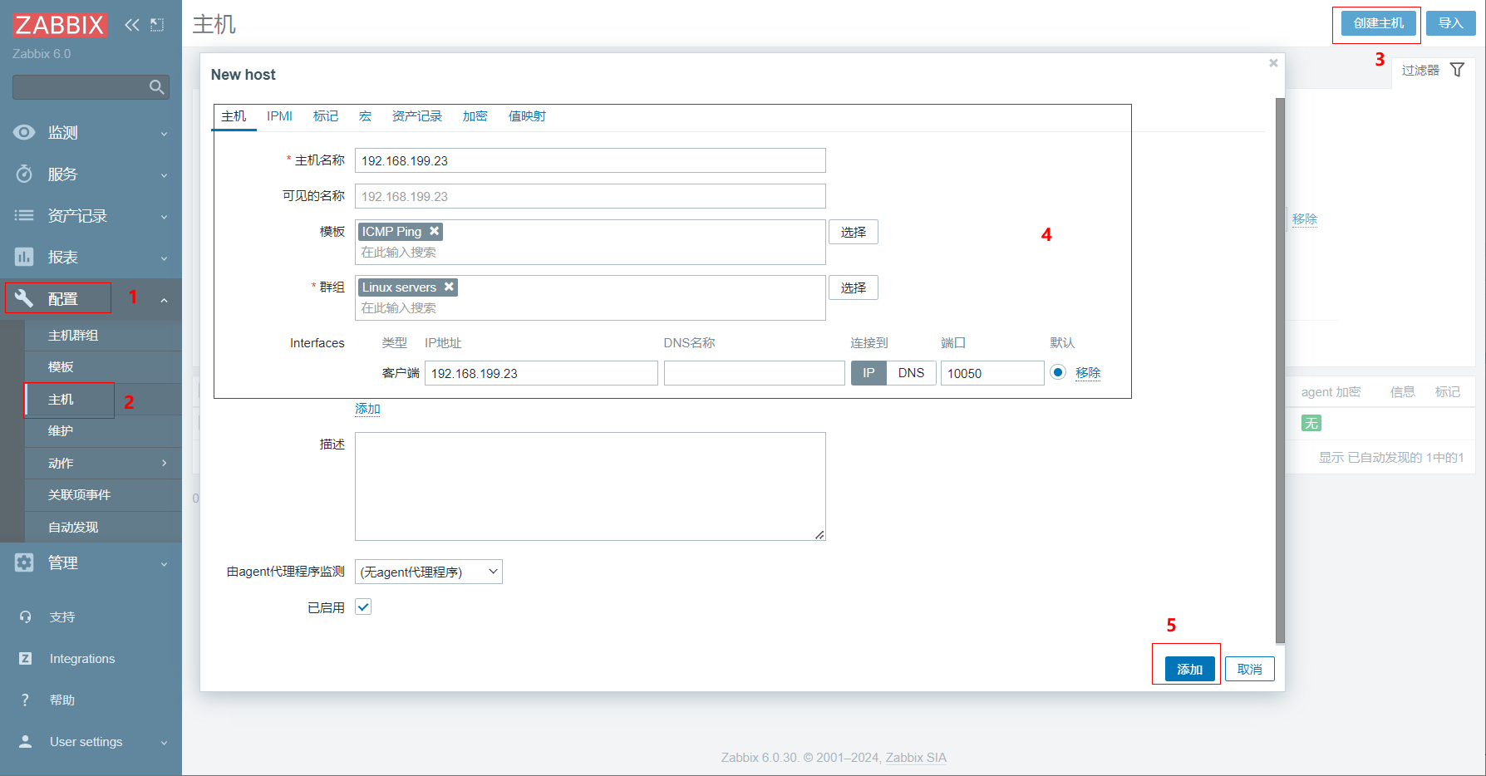Image resolution: width=1486 pixels, height=776 pixels.
Task: Expand the 服务 menu
Action: 164,174
